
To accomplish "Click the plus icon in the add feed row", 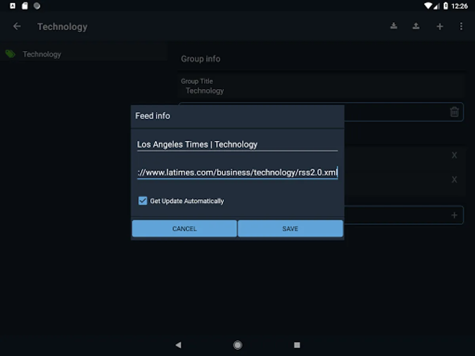I will click(x=454, y=215).
